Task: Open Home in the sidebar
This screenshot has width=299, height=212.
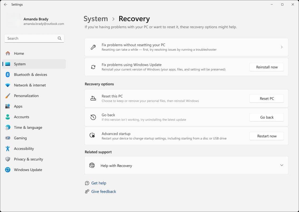Action: coord(34,53)
